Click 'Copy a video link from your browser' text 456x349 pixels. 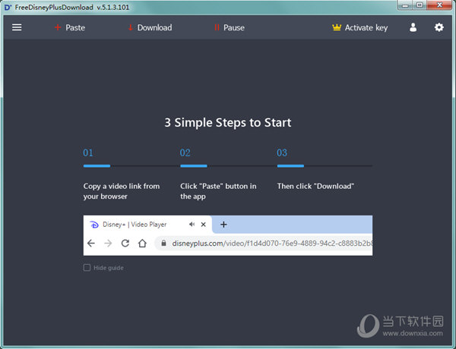coord(122,191)
